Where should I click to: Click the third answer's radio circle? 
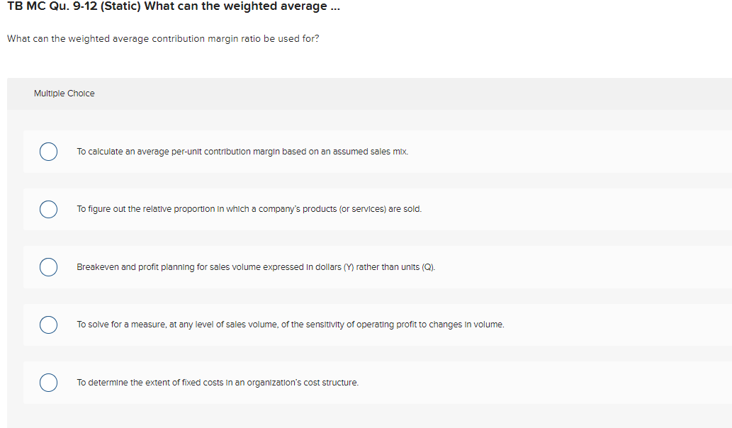pos(48,267)
